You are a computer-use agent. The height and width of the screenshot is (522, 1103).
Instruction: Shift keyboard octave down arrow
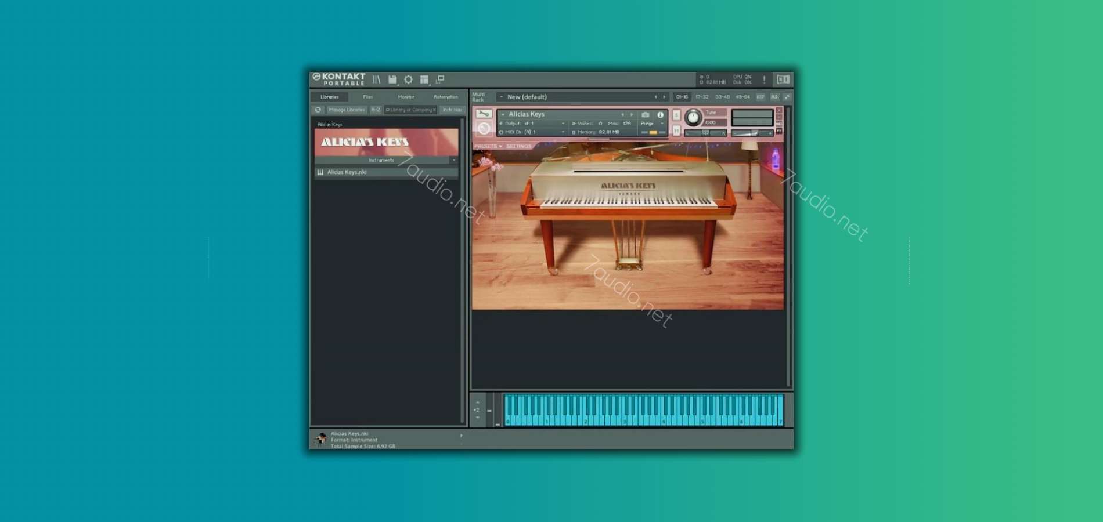click(x=478, y=418)
